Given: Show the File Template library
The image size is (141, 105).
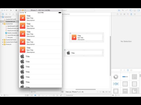Looking at the screenshot, I should [x=121, y=70].
